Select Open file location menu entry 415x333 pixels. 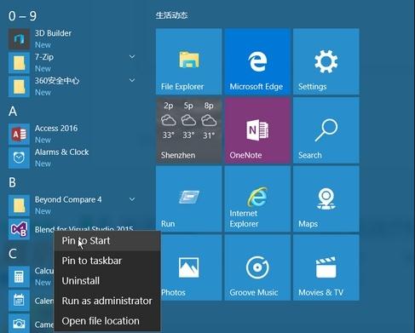[107, 321]
